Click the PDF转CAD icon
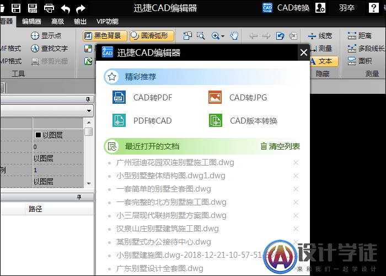 [119, 120]
